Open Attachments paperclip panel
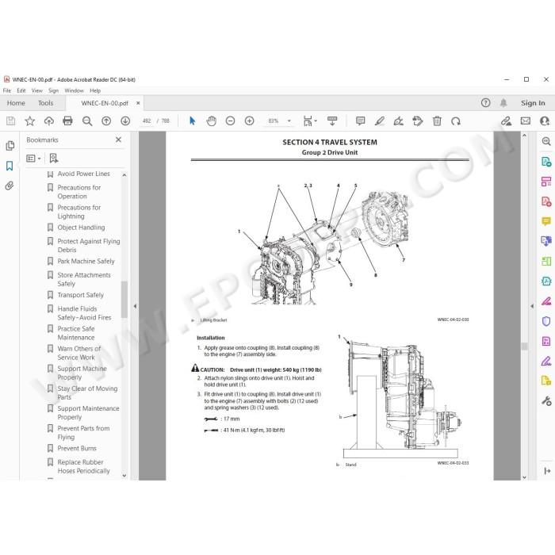The height and width of the screenshot is (555, 555). (x=10, y=186)
